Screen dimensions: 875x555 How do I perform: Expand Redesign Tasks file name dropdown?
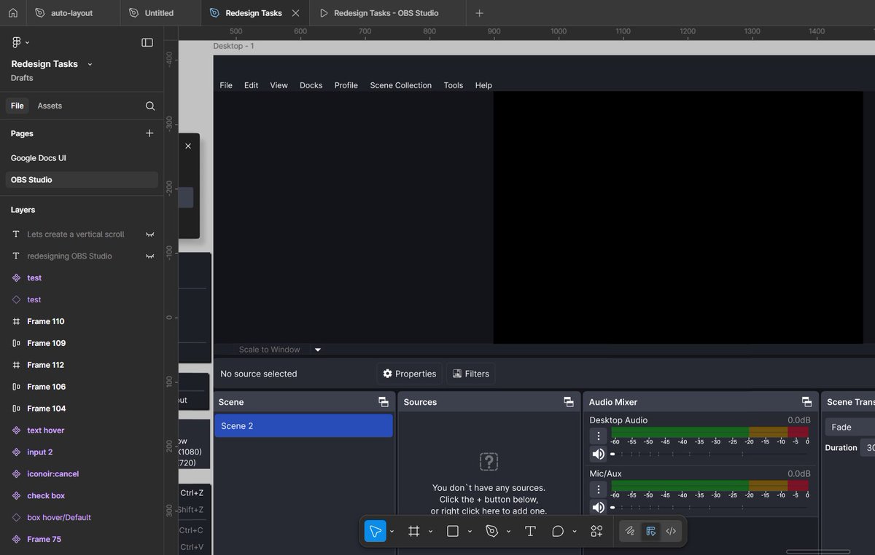click(90, 64)
